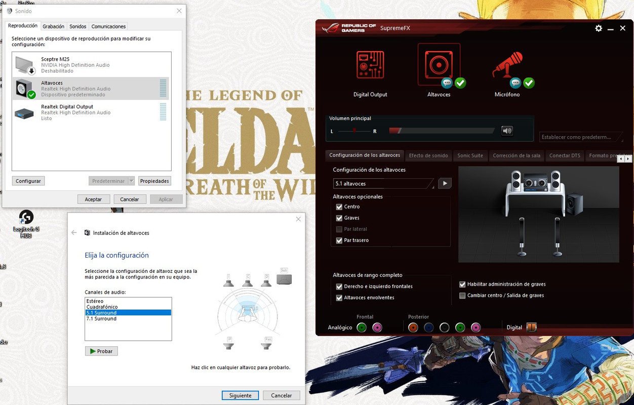Click the front pink analog jack
This screenshot has height=405, width=634.
pyautogui.click(x=377, y=328)
